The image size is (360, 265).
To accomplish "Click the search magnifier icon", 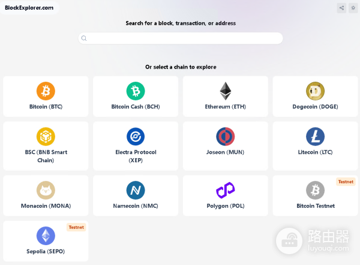I will [x=84, y=38].
